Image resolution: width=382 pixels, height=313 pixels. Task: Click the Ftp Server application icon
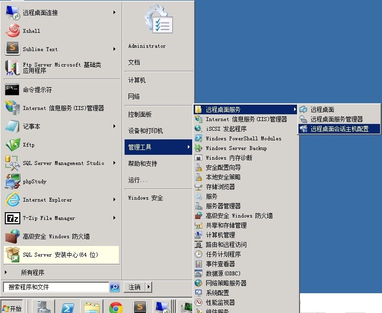[13, 68]
